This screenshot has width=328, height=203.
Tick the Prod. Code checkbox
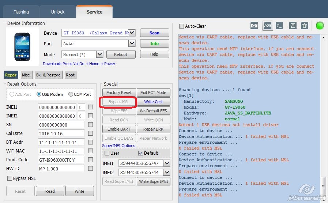[x=90, y=160]
